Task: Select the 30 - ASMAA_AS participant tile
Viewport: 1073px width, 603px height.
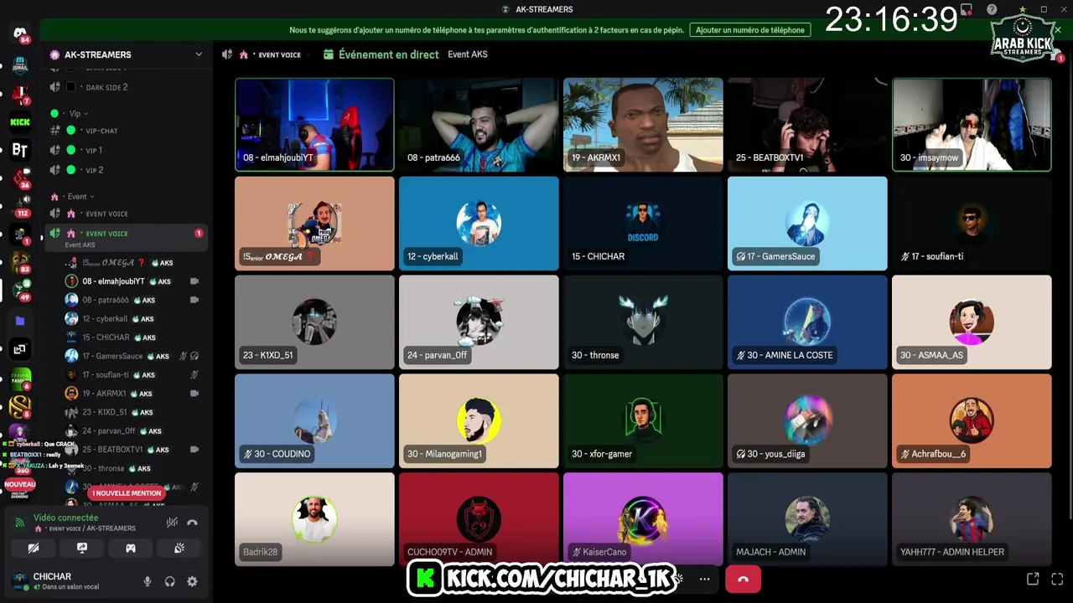Action: pos(972,322)
